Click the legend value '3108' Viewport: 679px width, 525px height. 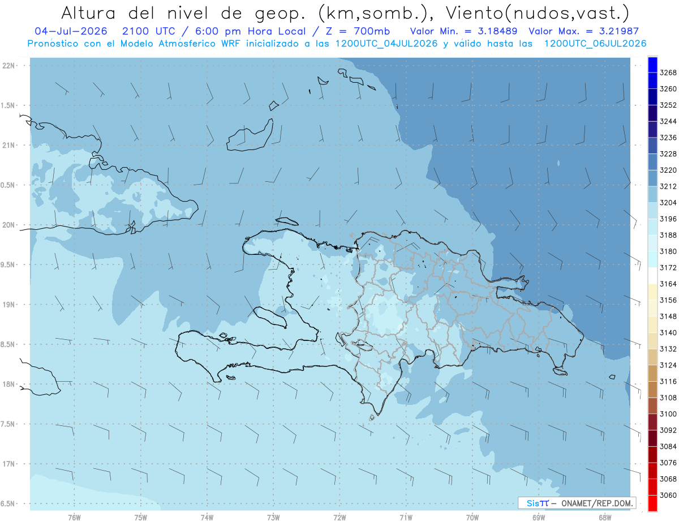coord(668,398)
